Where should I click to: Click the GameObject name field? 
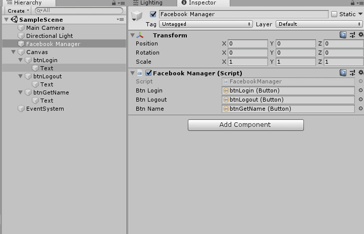(x=244, y=14)
